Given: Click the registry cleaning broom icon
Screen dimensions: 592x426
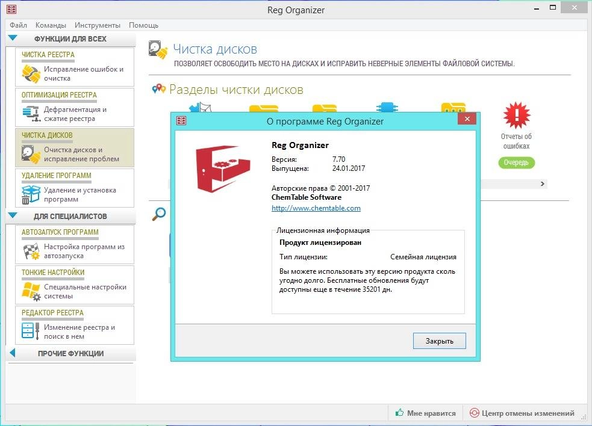Looking at the screenshot, I should [x=31, y=73].
